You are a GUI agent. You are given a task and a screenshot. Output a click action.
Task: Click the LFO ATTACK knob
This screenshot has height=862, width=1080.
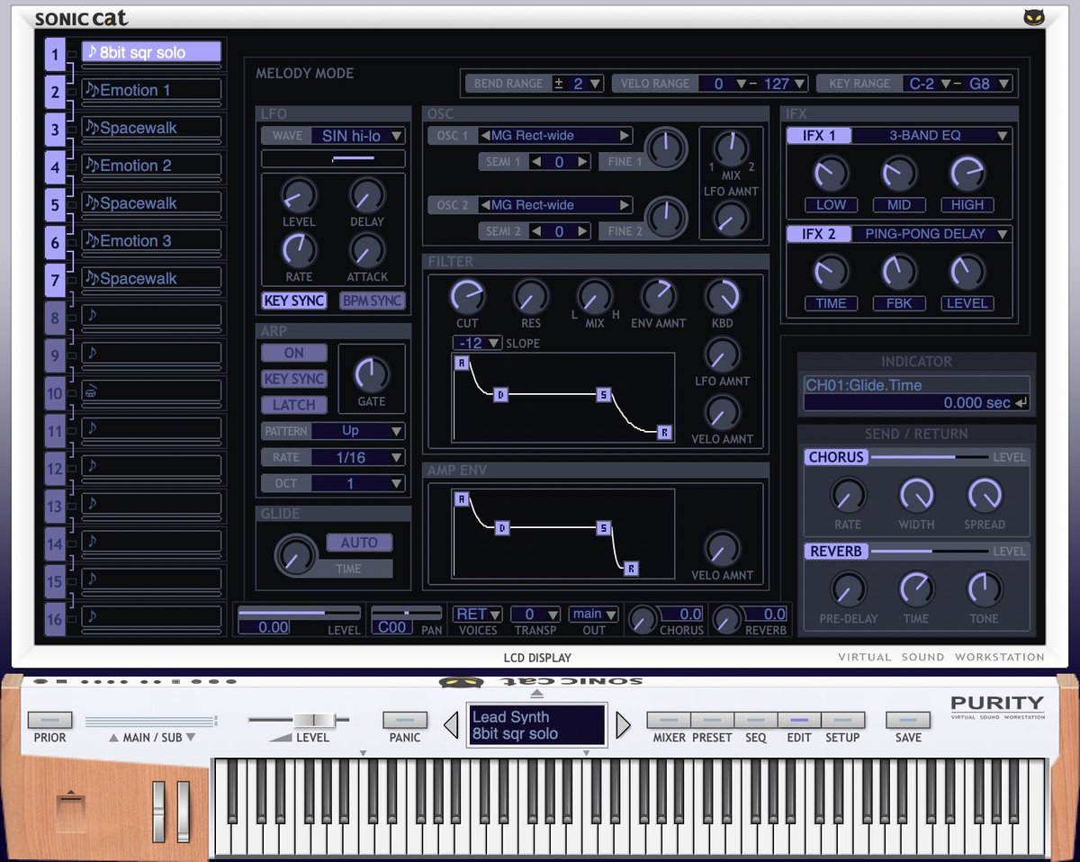click(x=367, y=250)
